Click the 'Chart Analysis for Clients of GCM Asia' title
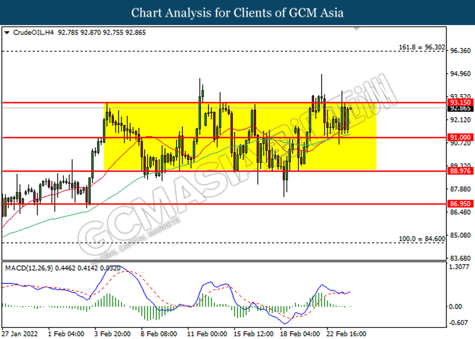 [237, 13]
